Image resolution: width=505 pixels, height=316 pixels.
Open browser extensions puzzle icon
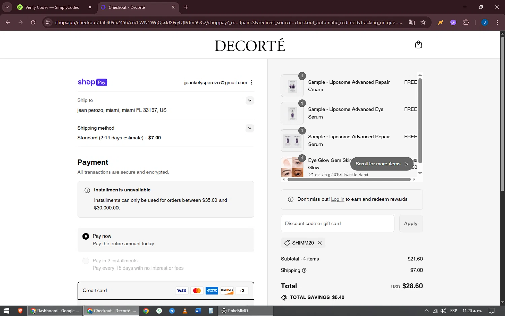pyautogui.click(x=466, y=22)
